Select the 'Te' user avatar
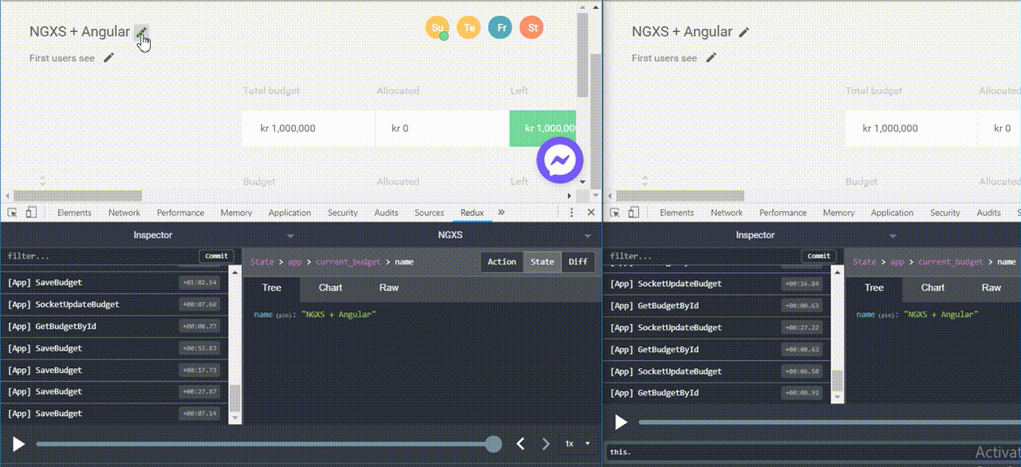Screen dimensions: 1021x467 tap(469, 28)
